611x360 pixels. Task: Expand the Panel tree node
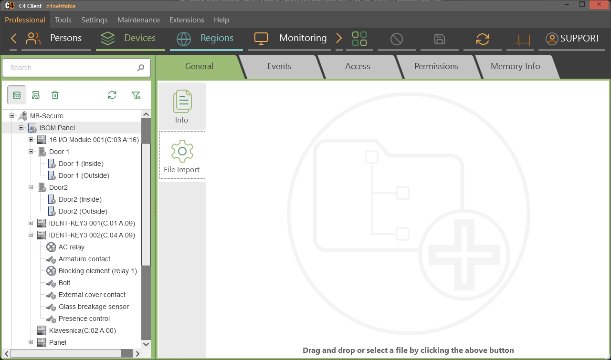click(x=31, y=342)
